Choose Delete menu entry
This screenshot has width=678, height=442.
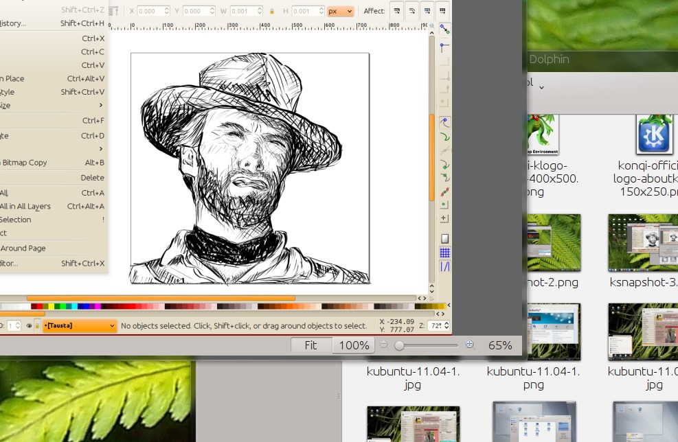[52, 178]
